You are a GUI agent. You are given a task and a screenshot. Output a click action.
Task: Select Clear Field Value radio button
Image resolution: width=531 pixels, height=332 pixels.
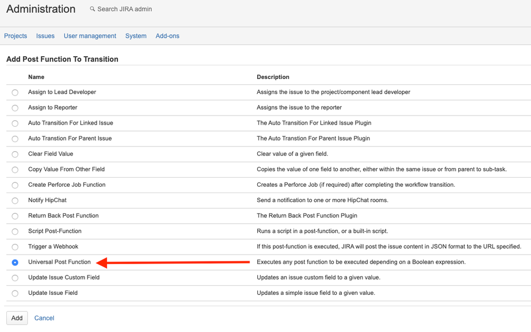click(x=15, y=154)
